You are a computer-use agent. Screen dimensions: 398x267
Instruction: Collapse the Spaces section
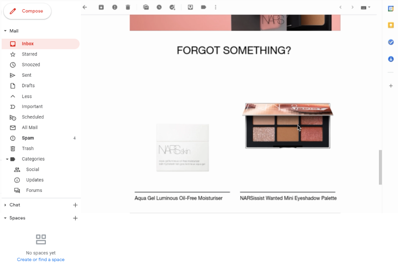pyautogui.click(x=5, y=218)
